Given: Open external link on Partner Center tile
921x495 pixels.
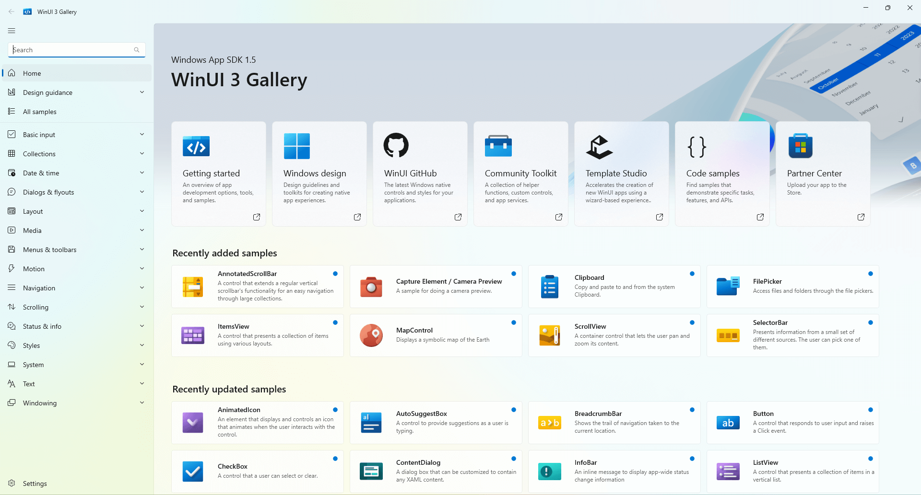Looking at the screenshot, I should coord(861,217).
